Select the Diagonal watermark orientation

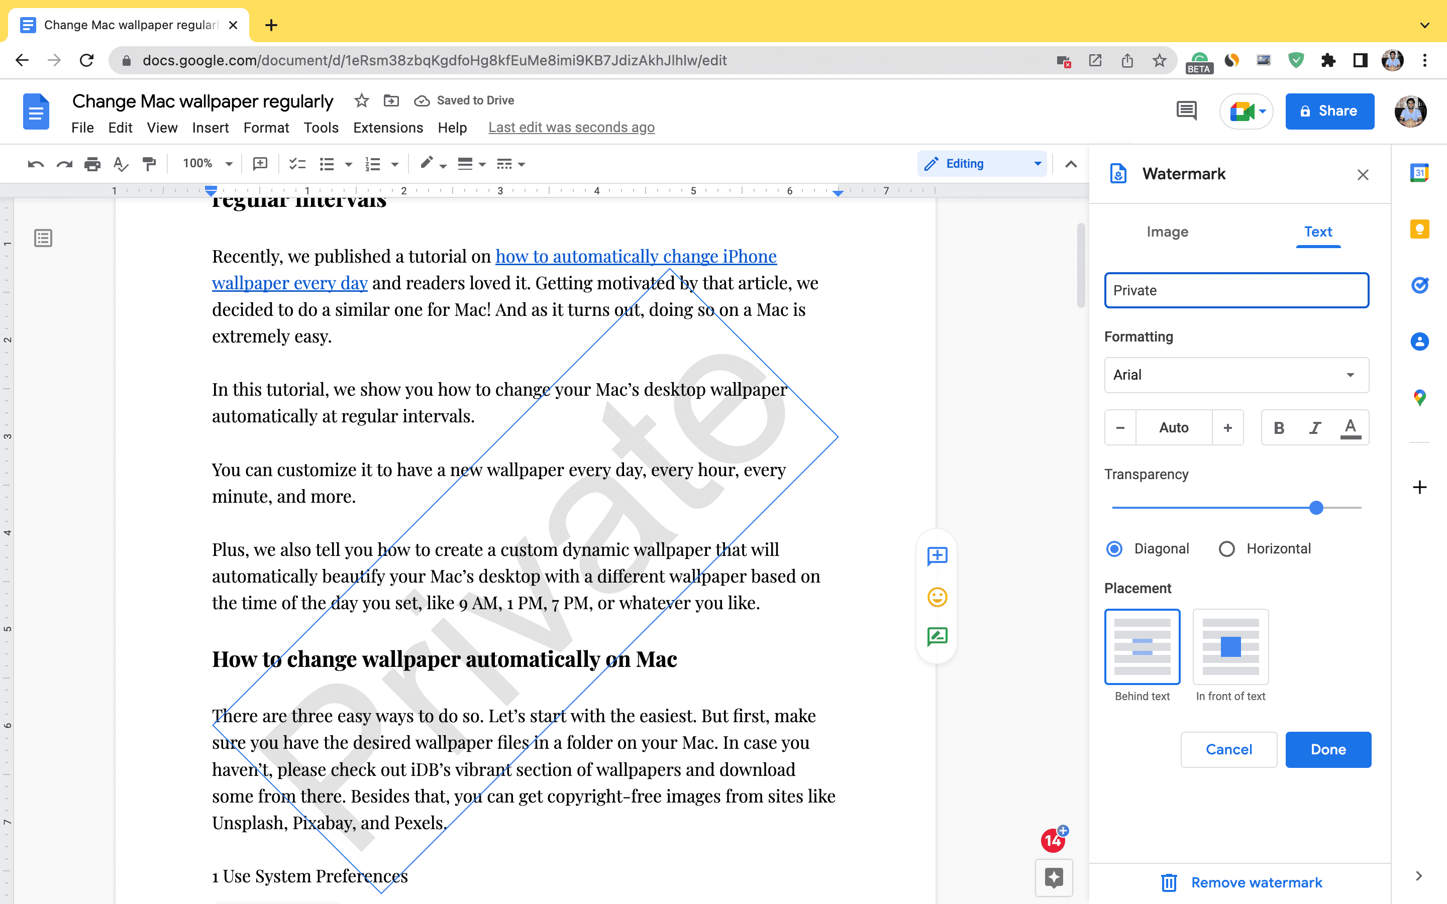[x=1114, y=548]
